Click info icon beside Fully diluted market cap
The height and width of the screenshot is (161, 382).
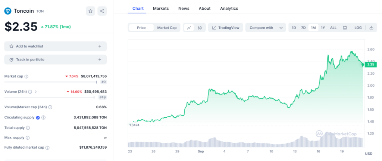click(47, 148)
